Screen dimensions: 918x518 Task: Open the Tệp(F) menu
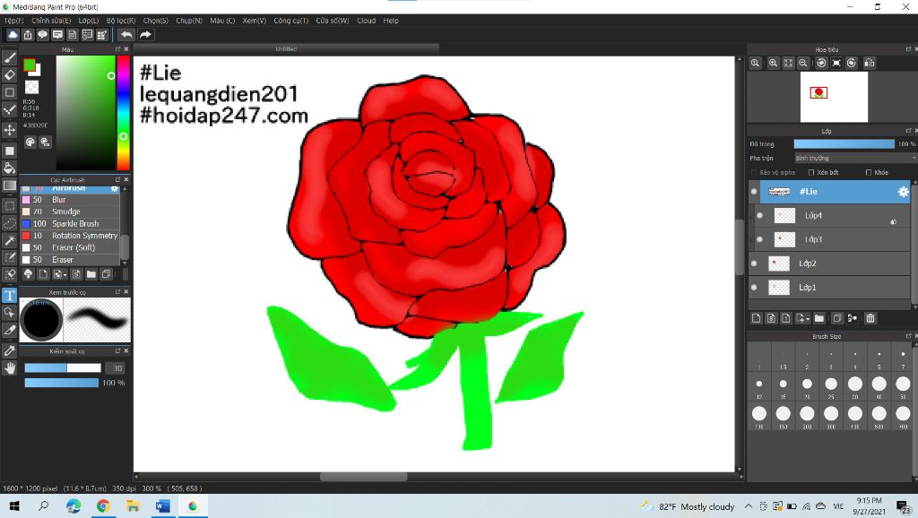14,21
